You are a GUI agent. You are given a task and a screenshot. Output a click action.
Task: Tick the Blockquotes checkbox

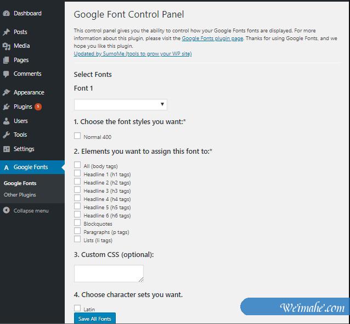[77, 223]
